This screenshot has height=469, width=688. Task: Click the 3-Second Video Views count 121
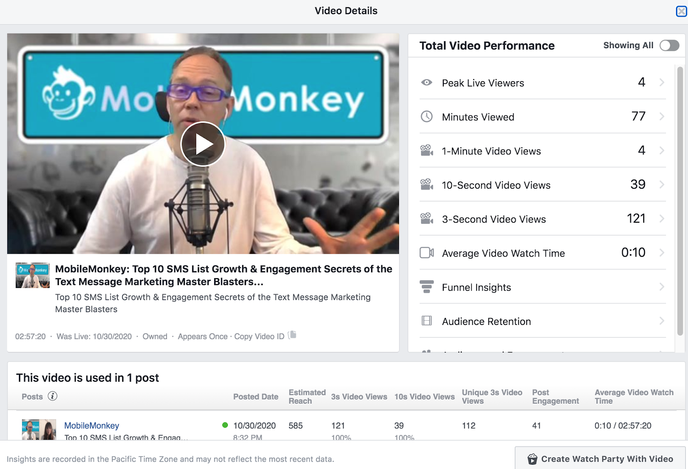point(636,218)
